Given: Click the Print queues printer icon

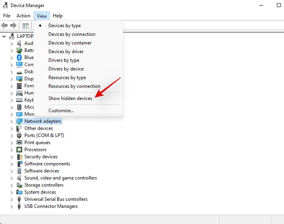Looking at the screenshot, I should 19,143.
